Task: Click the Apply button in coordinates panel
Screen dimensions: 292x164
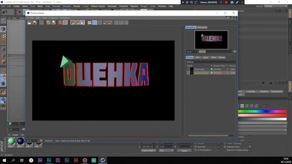Action: click(184, 150)
